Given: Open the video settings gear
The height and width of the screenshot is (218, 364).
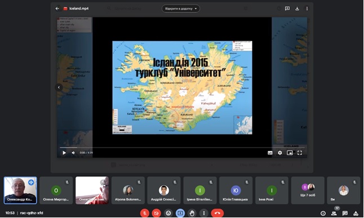Looking at the screenshot, I should [279, 153].
